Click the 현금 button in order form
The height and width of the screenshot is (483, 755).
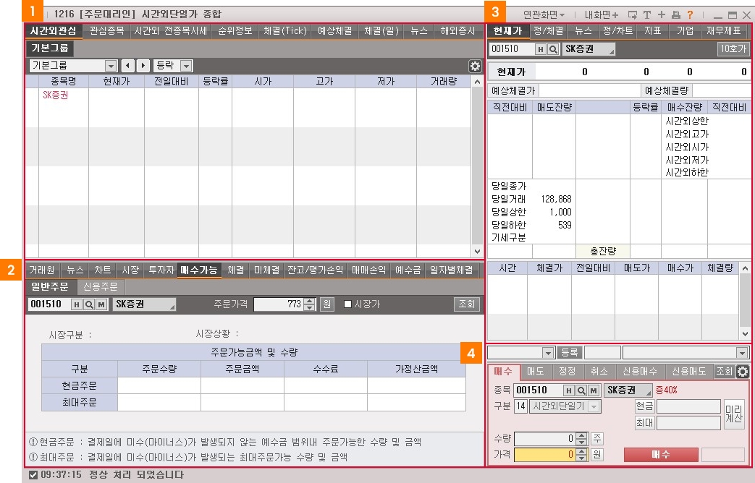tap(644, 406)
